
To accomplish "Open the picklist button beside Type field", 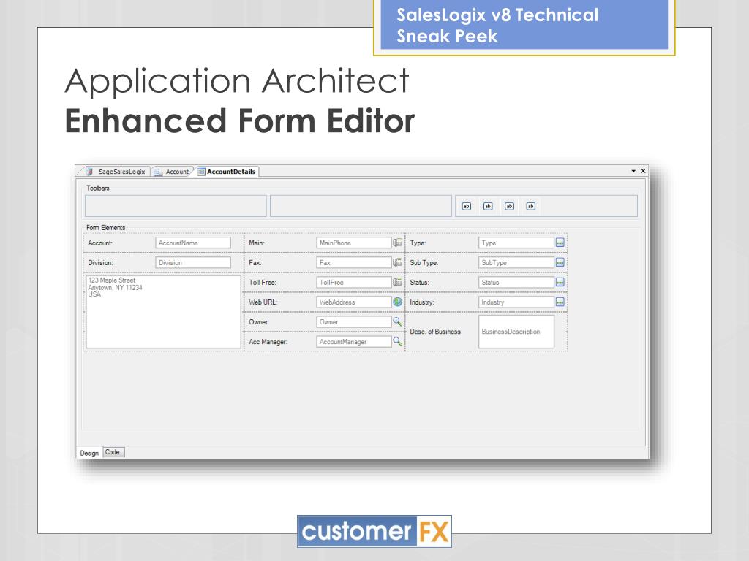I will point(560,243).
